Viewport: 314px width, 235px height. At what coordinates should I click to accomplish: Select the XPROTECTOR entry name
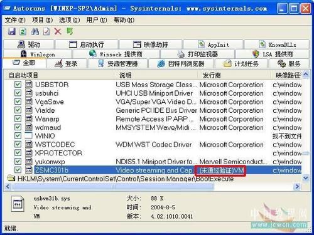[x=58, y=153]
